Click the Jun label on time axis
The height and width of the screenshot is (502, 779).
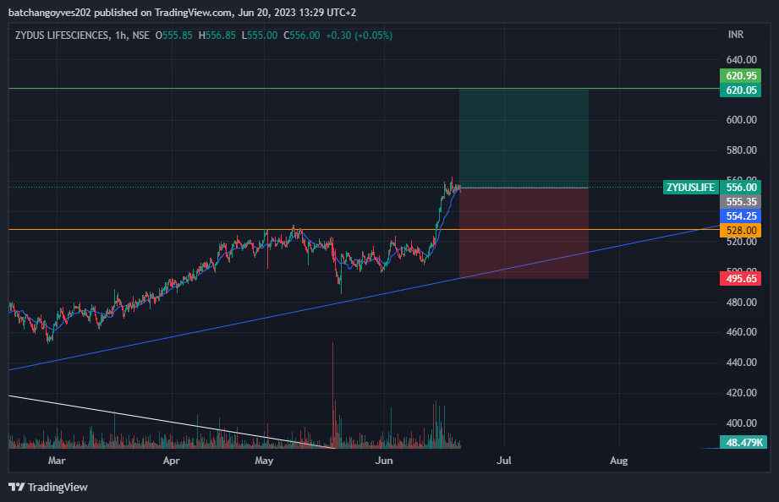pyautogui.click(x=384, y=461)
